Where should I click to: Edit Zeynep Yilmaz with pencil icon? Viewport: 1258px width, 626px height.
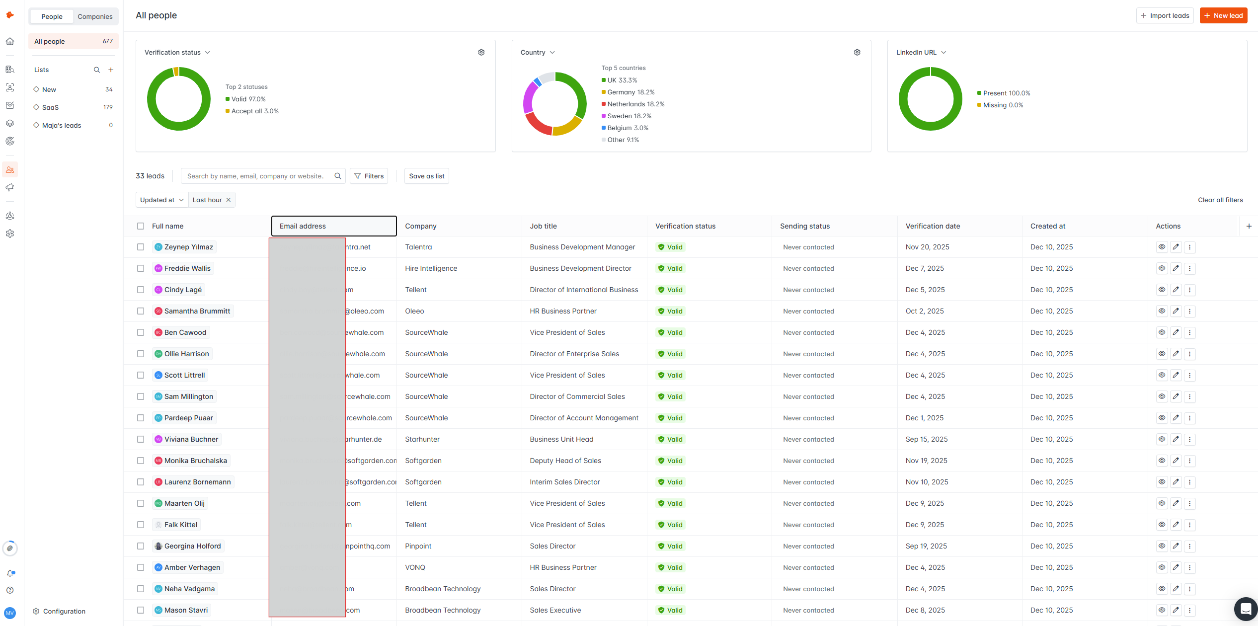point(1176,247)
